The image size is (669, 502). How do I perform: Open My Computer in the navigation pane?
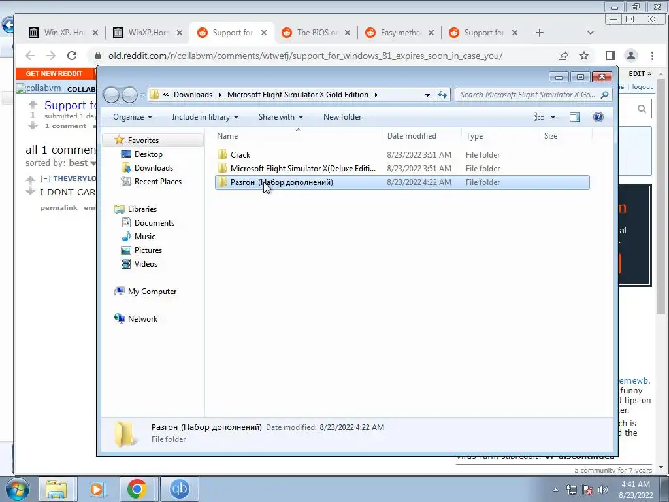(x=152, y=291)
